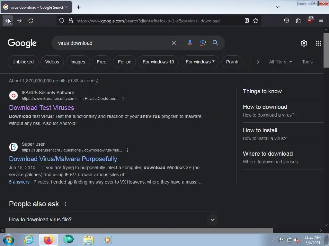Switch to Videos results

click(52, 62)
